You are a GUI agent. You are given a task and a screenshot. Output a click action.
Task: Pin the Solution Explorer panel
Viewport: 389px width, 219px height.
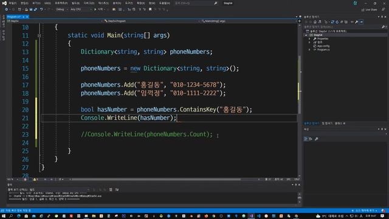tap(382, 17)
